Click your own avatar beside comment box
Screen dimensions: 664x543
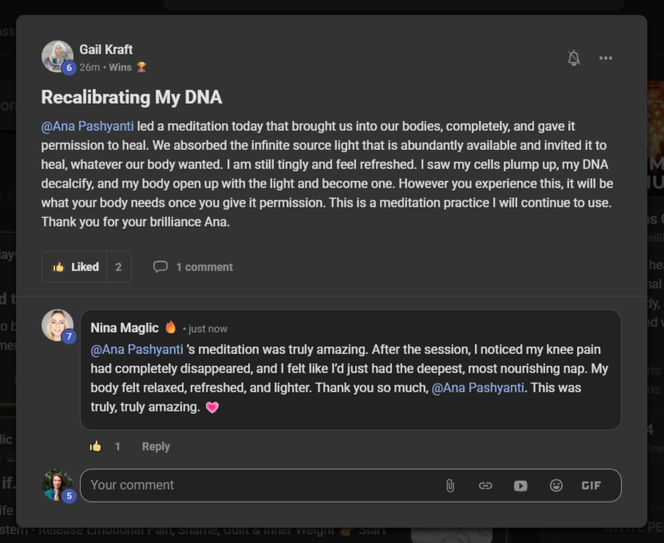coord(57,484)
